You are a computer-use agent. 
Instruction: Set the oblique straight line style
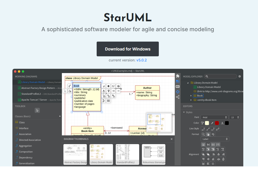tap(208, 129)
